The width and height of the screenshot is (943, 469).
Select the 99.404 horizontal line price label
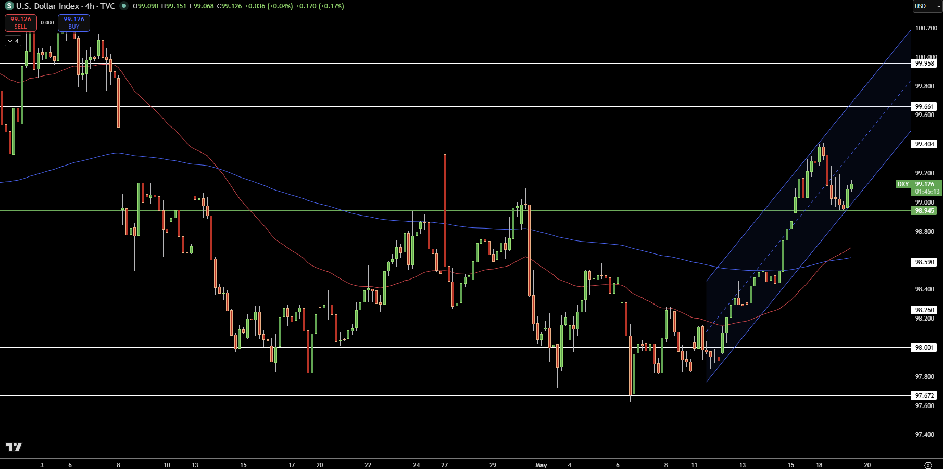[x=925, y=144]
